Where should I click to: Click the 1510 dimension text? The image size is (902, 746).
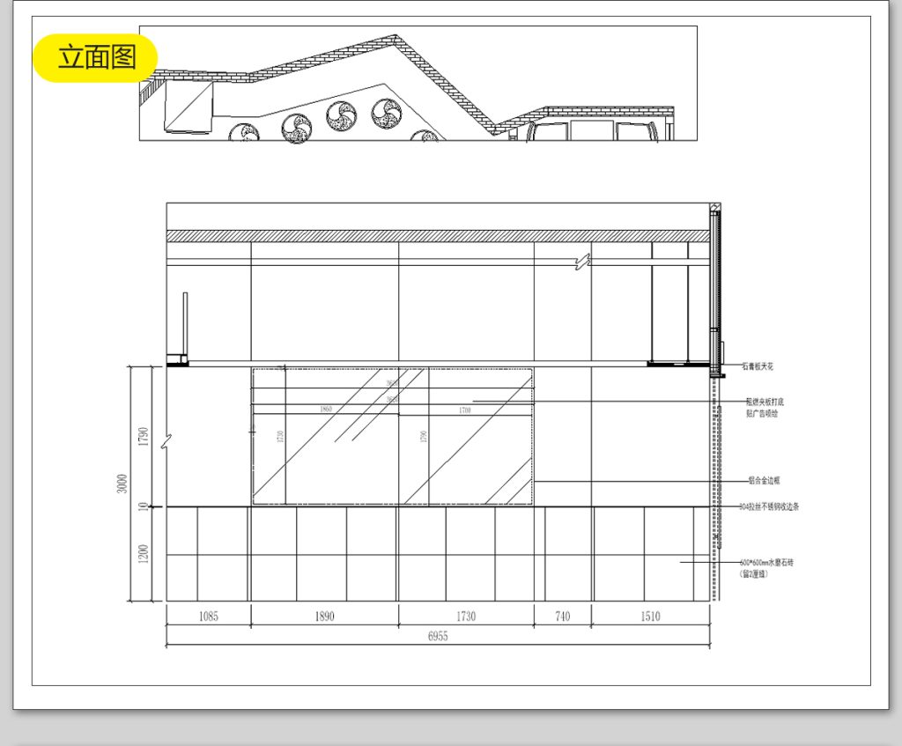tap(650, 617)
